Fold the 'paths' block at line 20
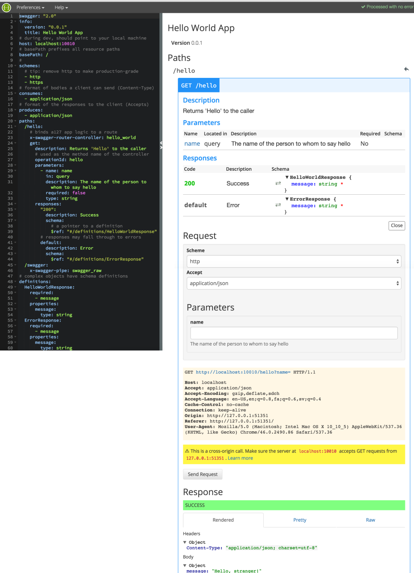 (x=15, y=121)
